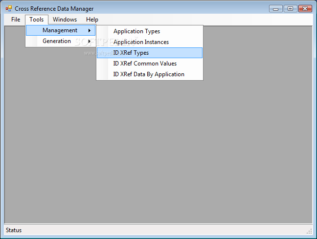Click the Status label in status bar
The width and height of the screenshot is (317, 239).
coord(14,230)
